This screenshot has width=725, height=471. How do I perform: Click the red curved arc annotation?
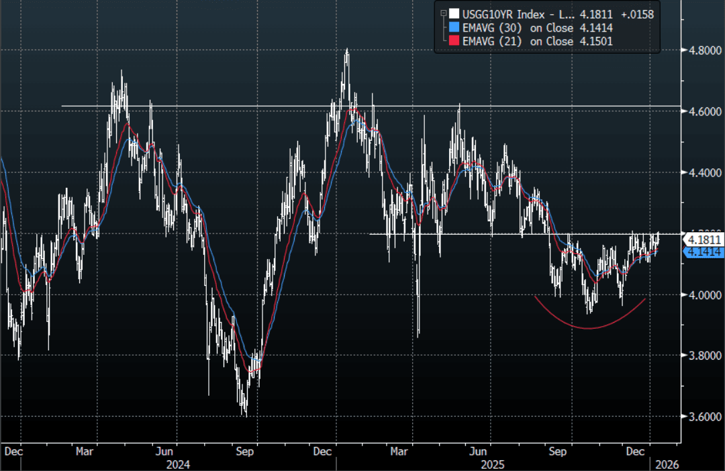click(x=589, y=328)
